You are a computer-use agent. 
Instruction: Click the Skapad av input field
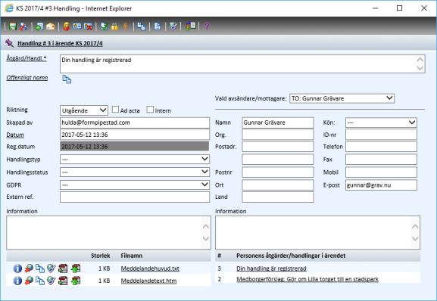click(135, 123)
